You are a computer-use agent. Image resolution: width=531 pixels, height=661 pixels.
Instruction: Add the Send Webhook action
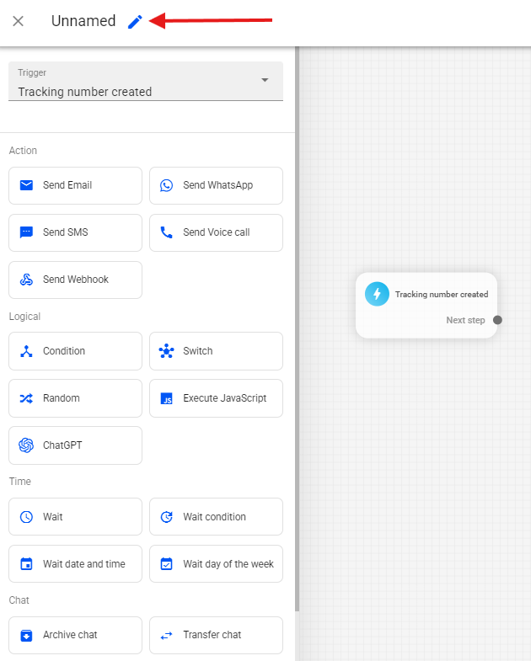click(x=75, y=280)
